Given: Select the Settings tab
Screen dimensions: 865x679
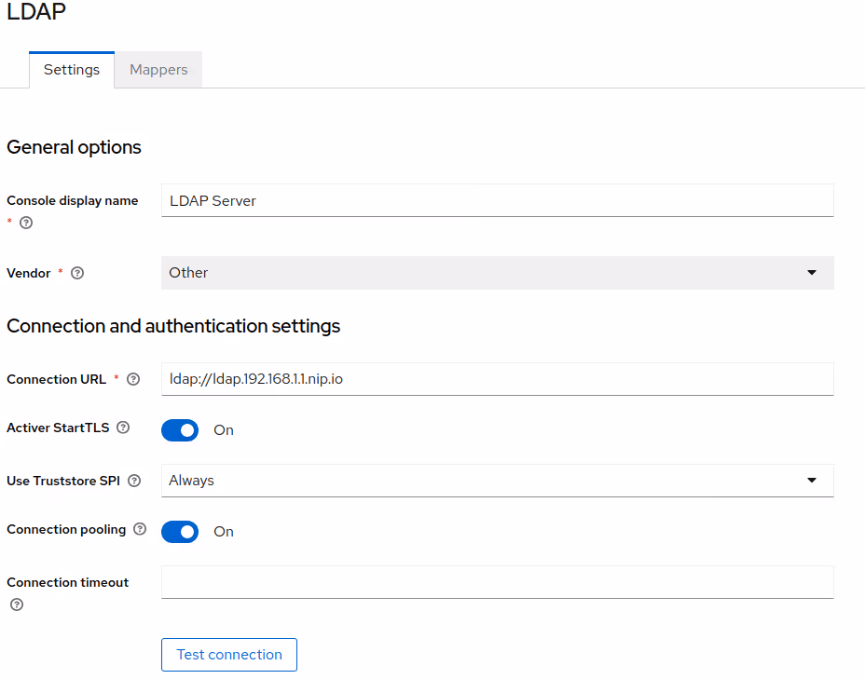Looking at the screenshot, I should (x=72, y=70).
